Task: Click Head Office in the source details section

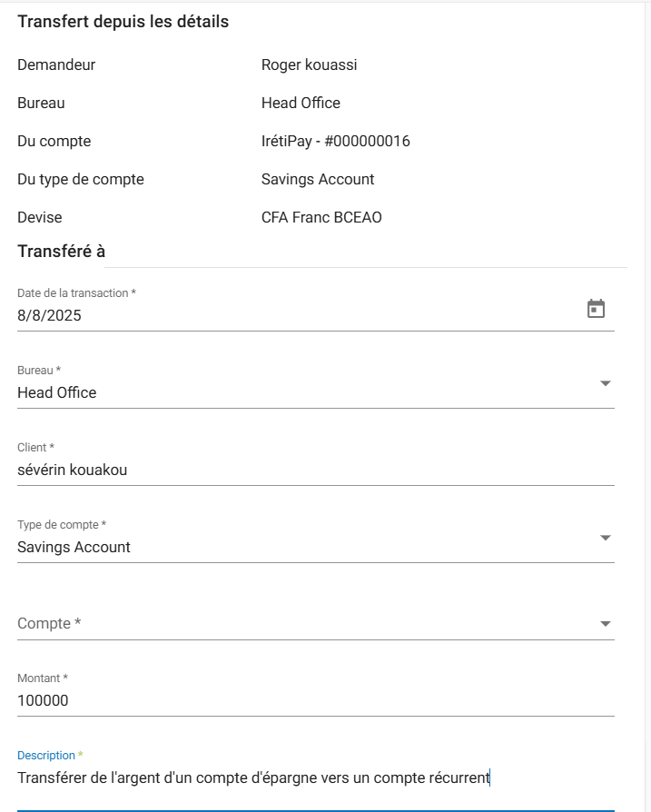Action: pyautogui.click(x=301, y=103)
